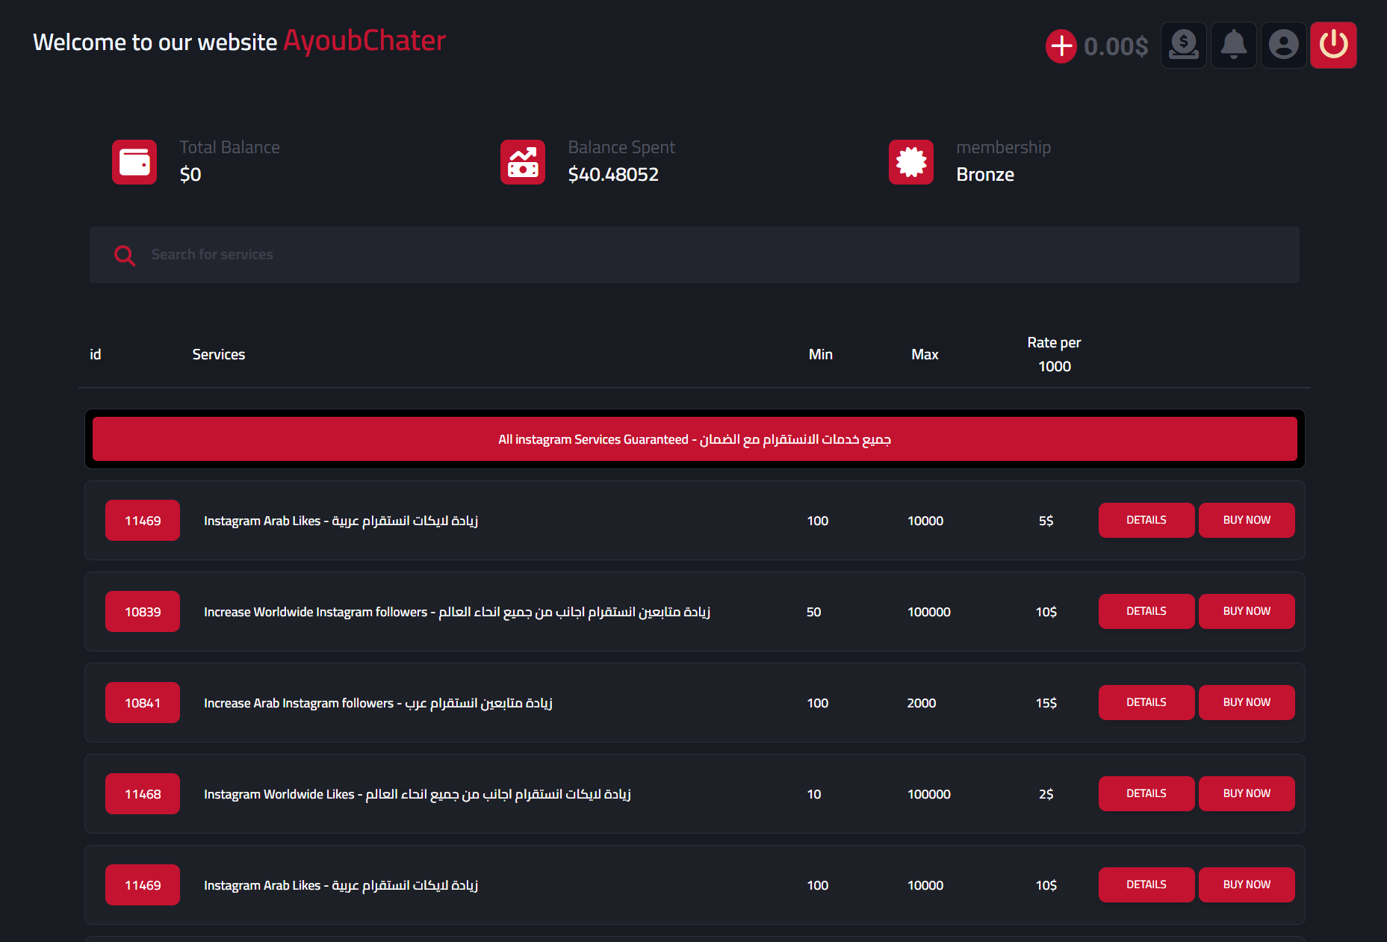The image size is (1387, 942).
Task: Open Details for 10$ Instagram Arab Likes
Action: pyautogui.click(x=1146, y=884)
